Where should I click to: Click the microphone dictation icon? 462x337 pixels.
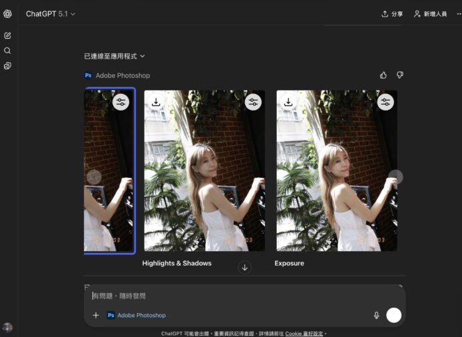[376, 315]
